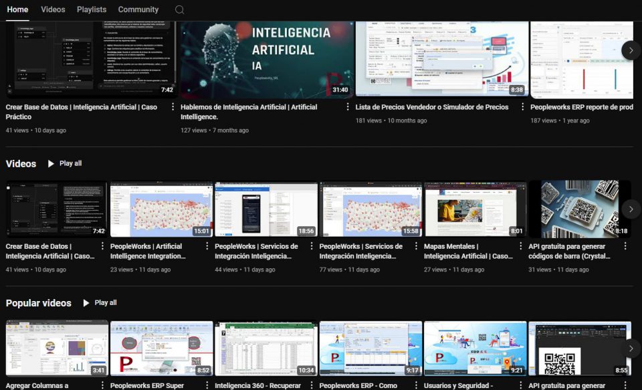Click play icon next to Popular videos heading
Image resolution: width=642 pixels, height=390 pixels.
[x=86, y=303]
